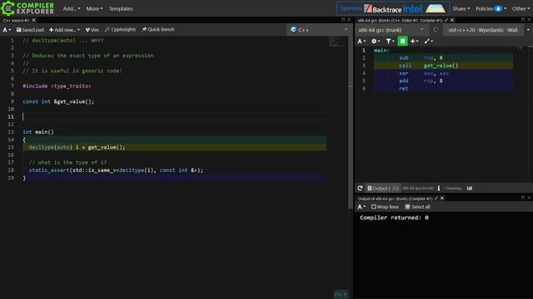Click the Compiler Explorer logo

[27, 8]
